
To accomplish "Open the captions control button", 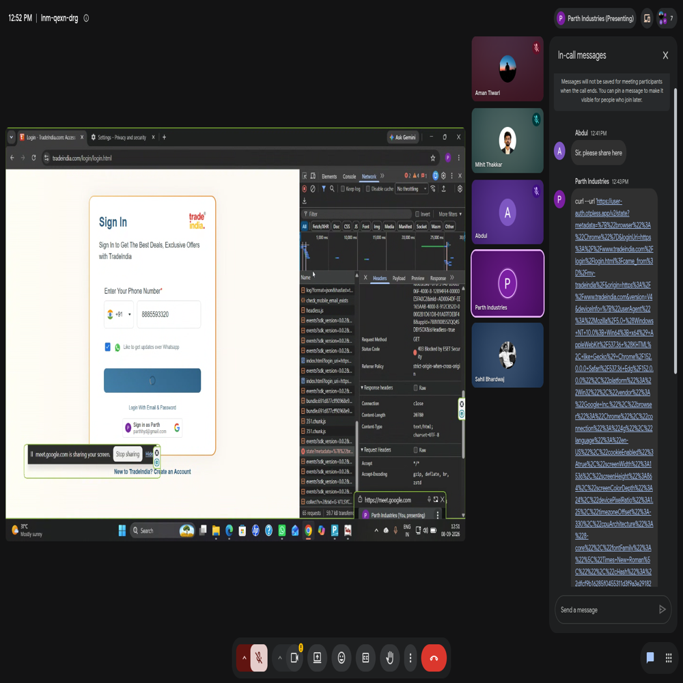I will point(366,658).
